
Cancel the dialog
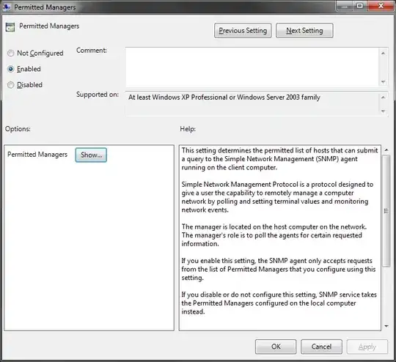click(321, 347)
